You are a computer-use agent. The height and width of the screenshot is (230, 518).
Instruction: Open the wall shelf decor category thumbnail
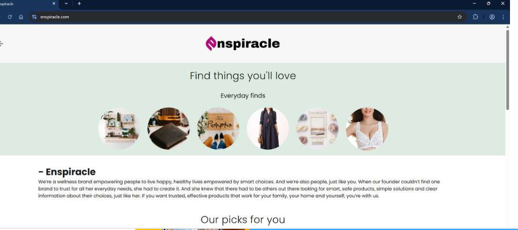[x=119, y=128]
